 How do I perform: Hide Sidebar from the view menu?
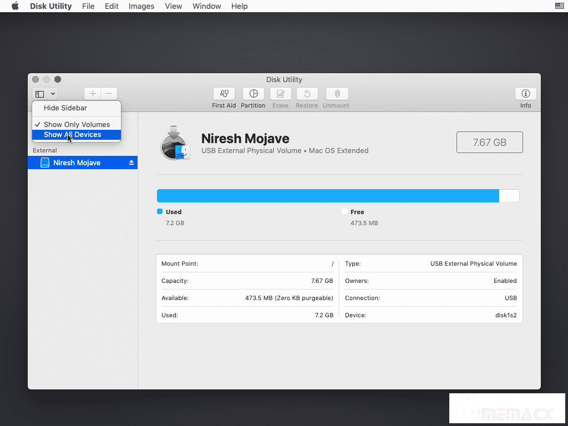[65, 108]
